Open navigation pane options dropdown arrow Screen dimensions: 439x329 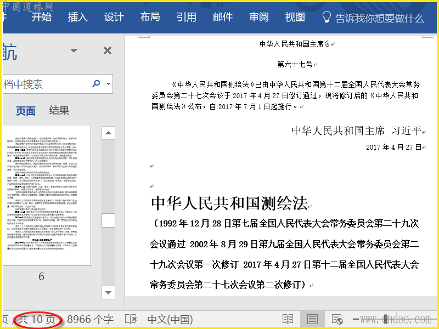(74, 50)
